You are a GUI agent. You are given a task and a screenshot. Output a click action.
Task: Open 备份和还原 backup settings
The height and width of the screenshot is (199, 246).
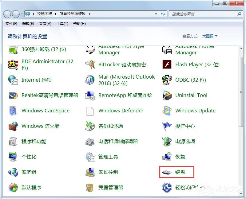click(113, 126)
